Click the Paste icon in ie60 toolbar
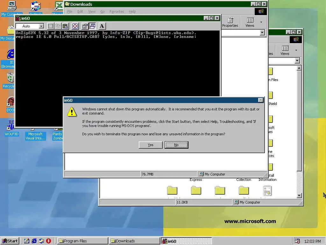Screen dimensions: 326x245 click(65, 26)
